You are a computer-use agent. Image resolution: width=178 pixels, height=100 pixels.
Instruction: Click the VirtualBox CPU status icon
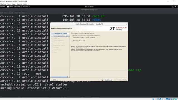point(171,99)
